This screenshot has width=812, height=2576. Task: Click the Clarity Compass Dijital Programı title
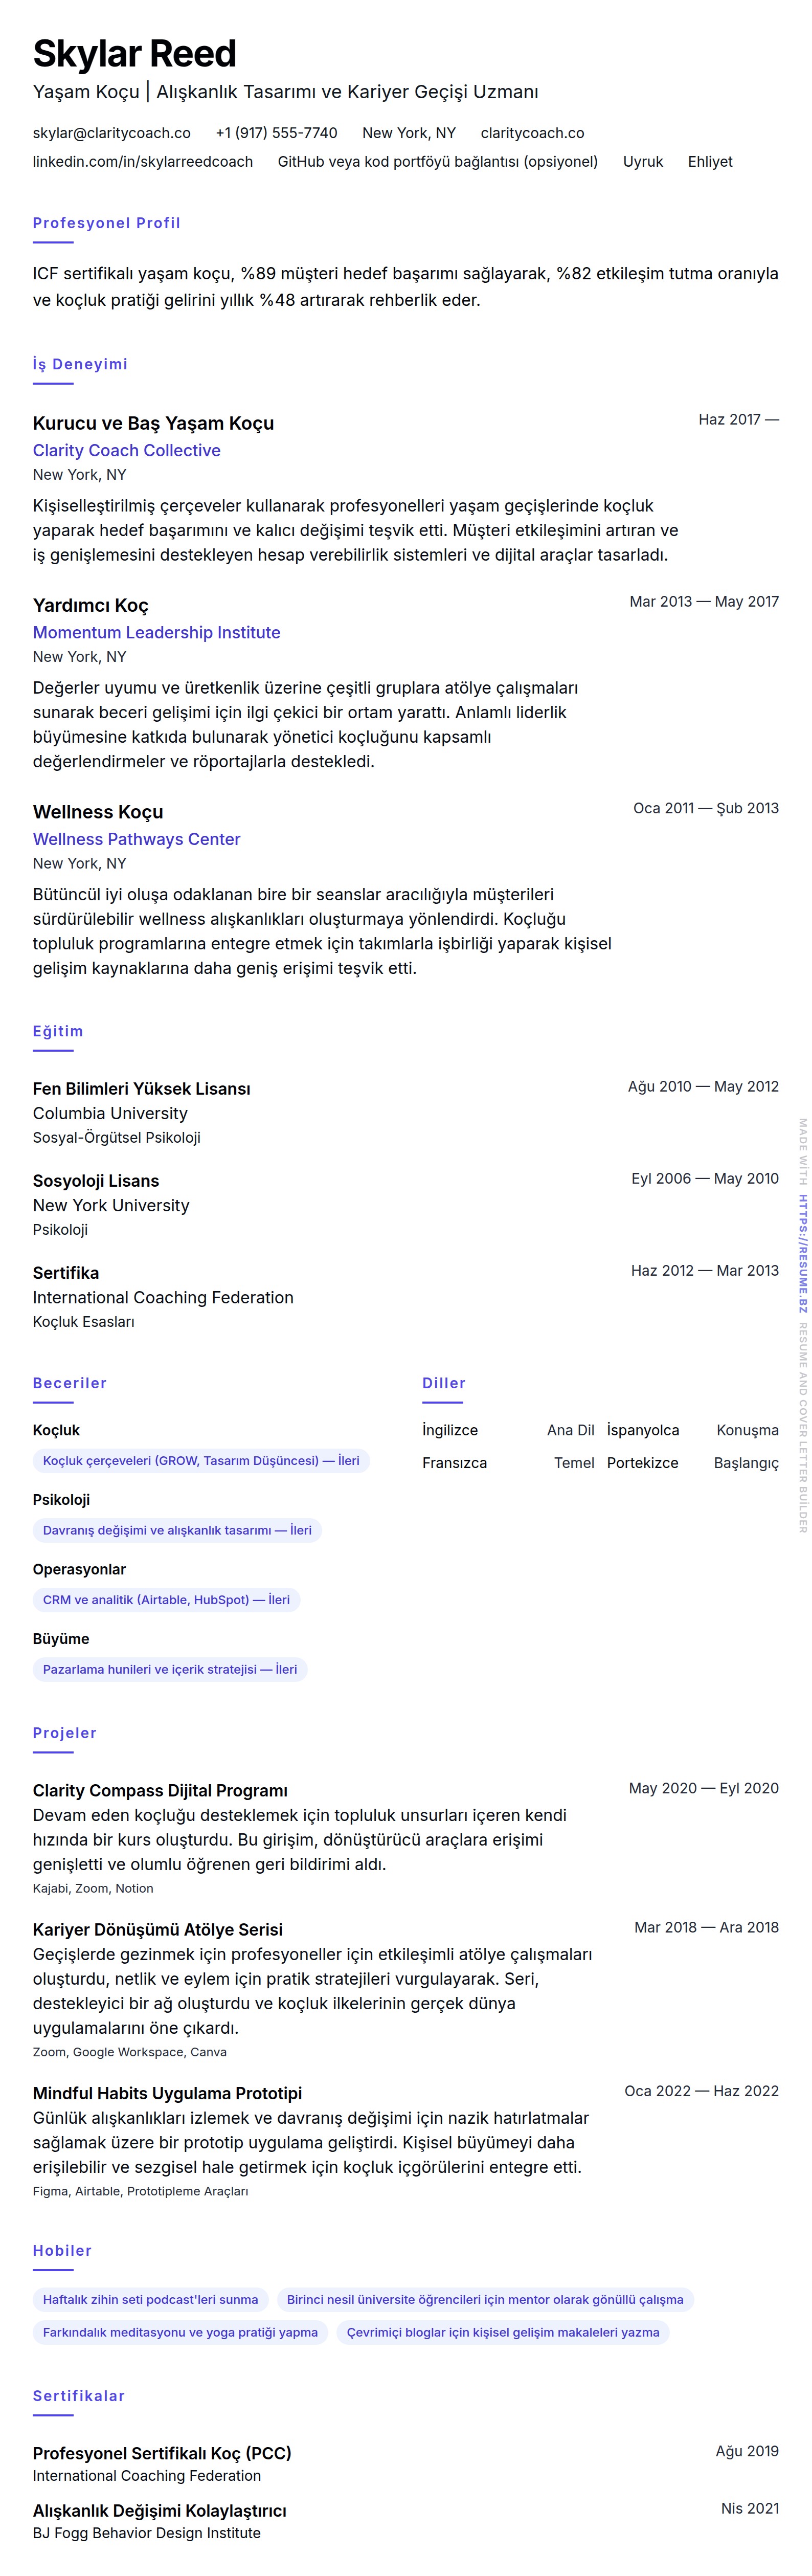(x=160, y=1791)
